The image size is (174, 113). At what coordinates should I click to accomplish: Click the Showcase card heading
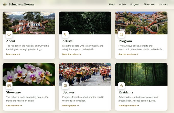[14, 92]
